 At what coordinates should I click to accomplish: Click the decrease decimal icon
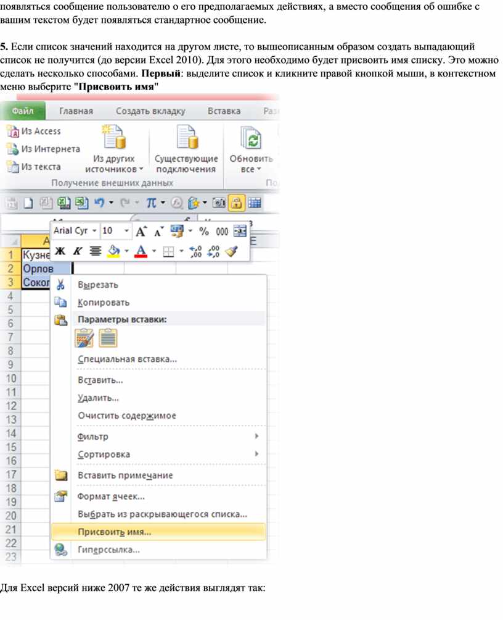pyautogui.click(x=214, y=251)
